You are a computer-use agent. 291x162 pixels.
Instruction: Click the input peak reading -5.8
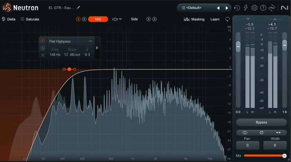tap(249, 24)
